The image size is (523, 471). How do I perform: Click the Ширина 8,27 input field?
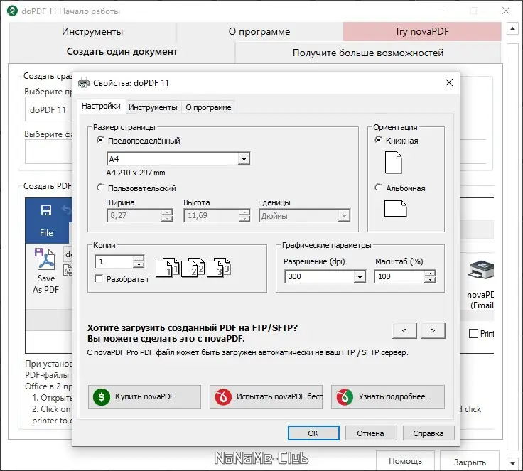(x=134, y=215)
